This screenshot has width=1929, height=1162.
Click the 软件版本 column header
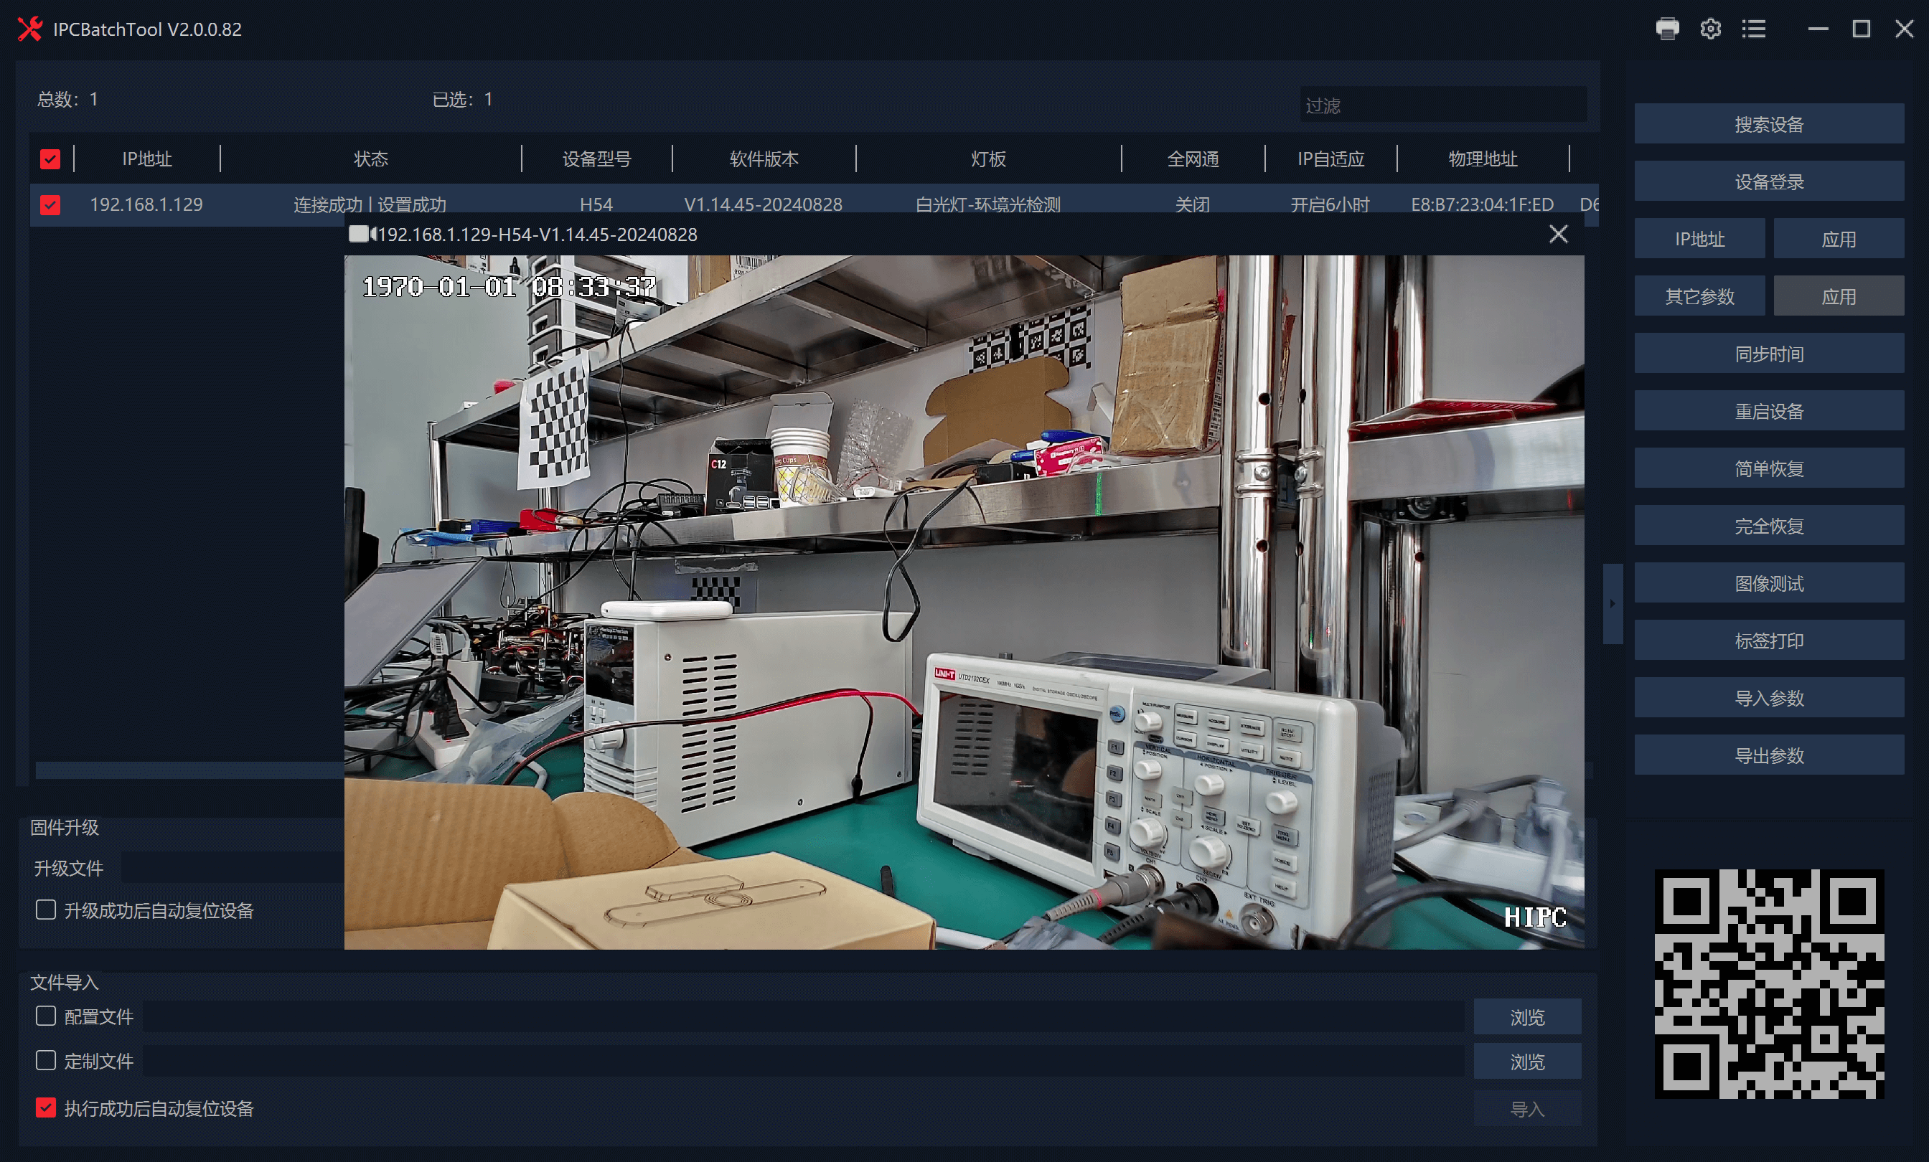coord(764,160)
